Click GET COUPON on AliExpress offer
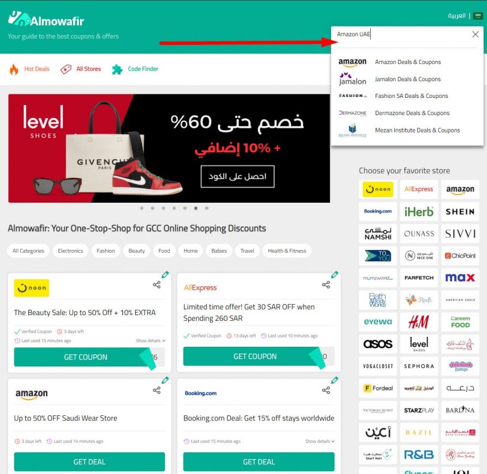Screen dimensions: 487x474 click(255, 356)
